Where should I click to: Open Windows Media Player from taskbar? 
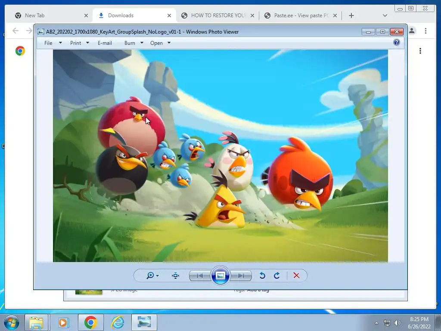(x=63, y=322)
